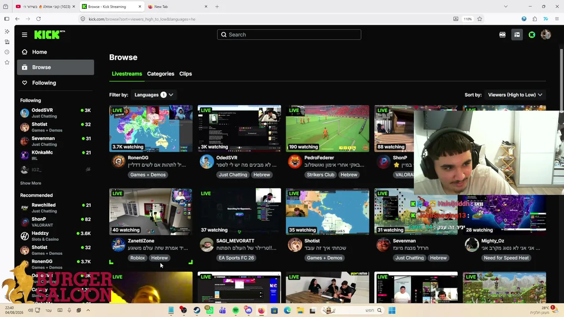Switch to the New Tab browser tab
The height and width of the screenshot is (317, 564).
pyautogui.click(x=177, y=7)
